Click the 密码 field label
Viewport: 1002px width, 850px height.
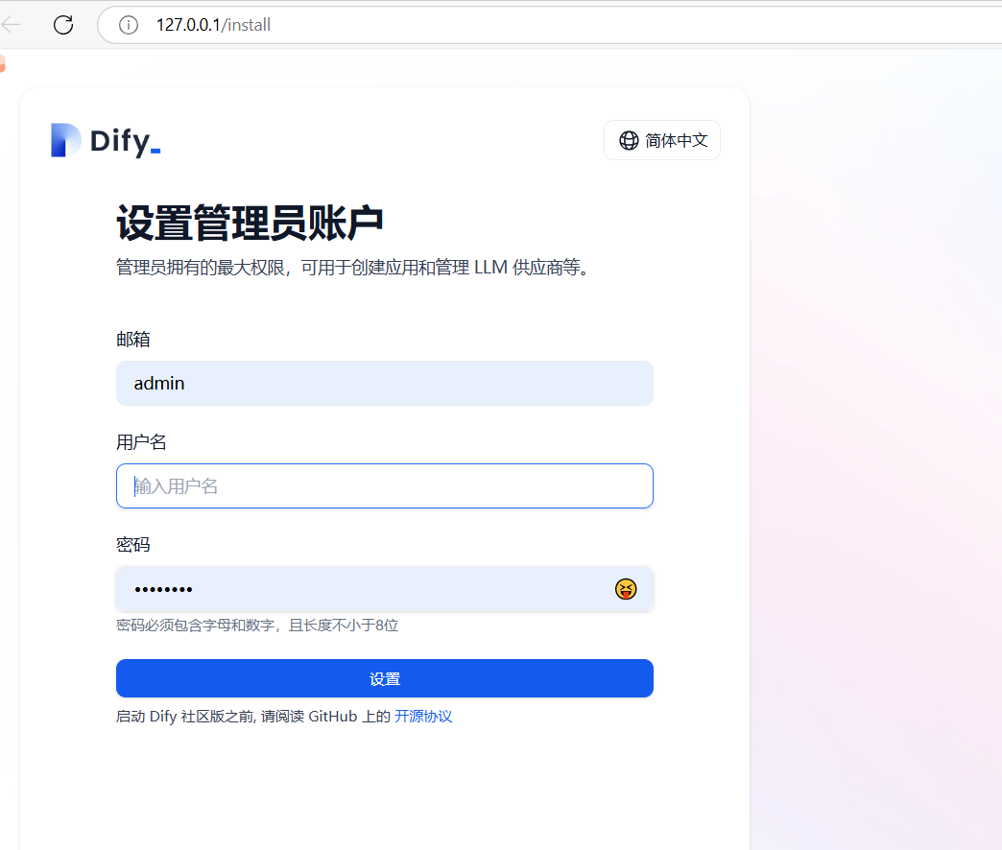[132, 545]
